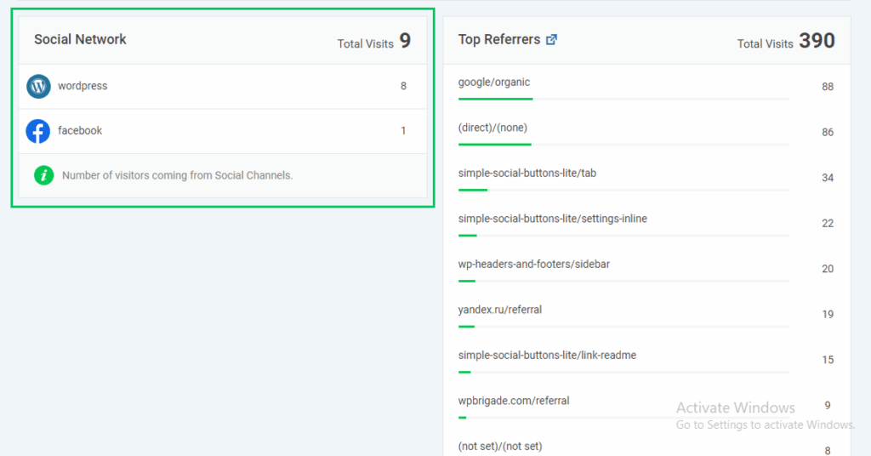Click yandex.ru/referral referrer entry
Screen dimensions: 871x456
click(499, 310)
